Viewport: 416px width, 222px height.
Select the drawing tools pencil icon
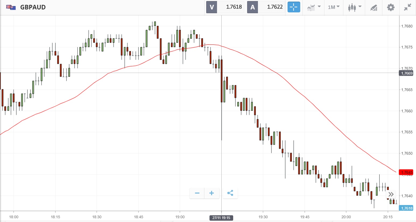374,8
